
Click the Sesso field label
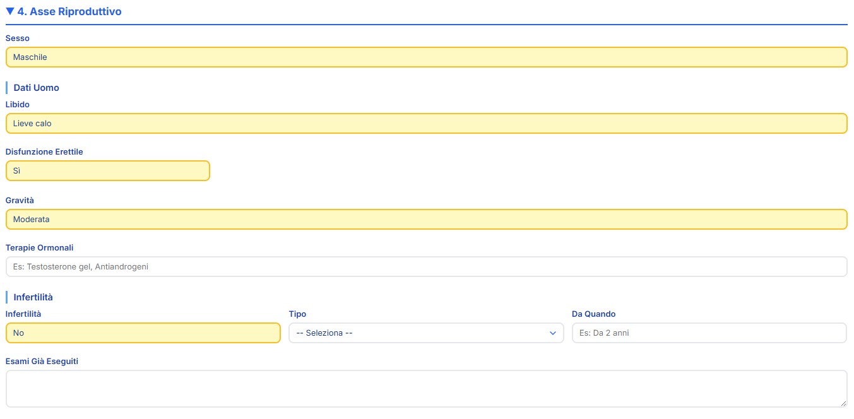tap(18, 38)
